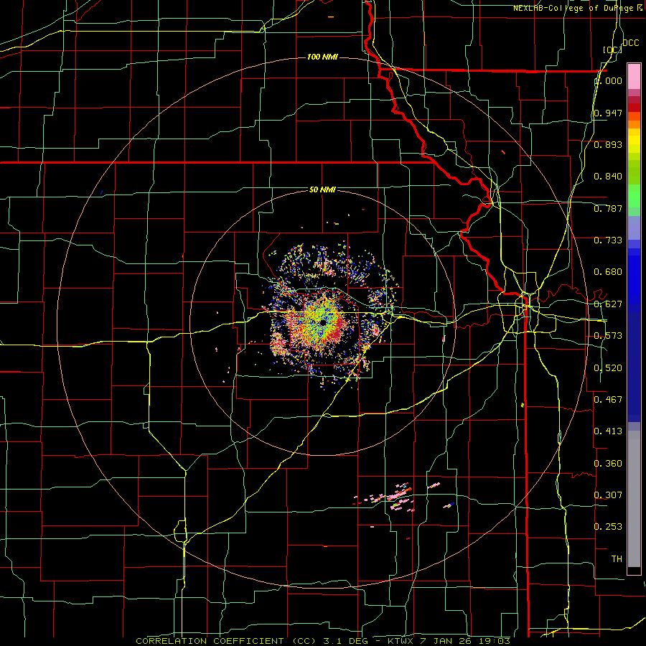This screenshot has width=646, height=646.
Task: Click the 0.520 scale value
Action: pyautogui.click(x=608, y=368)
